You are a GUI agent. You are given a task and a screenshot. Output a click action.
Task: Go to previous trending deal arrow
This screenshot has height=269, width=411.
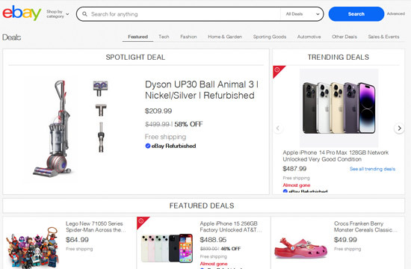[278, 129]
